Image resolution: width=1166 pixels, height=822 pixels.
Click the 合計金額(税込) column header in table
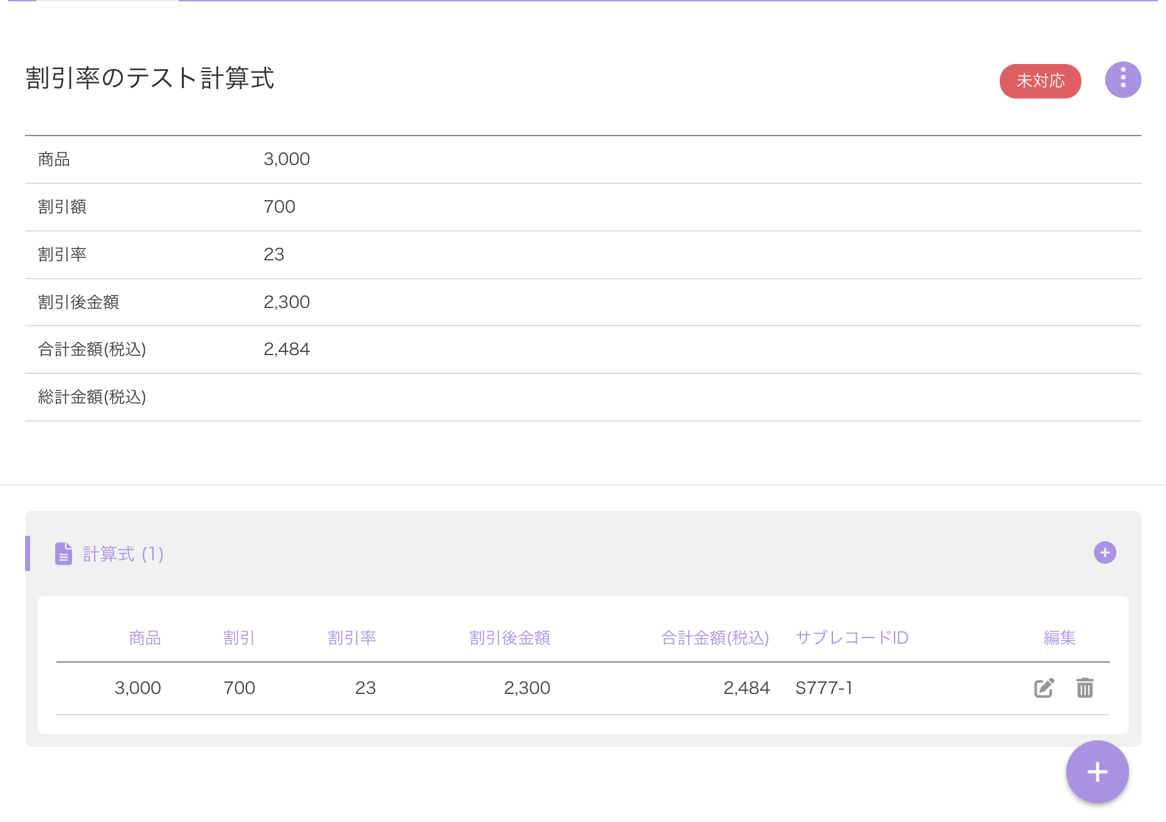coord(714,638)
